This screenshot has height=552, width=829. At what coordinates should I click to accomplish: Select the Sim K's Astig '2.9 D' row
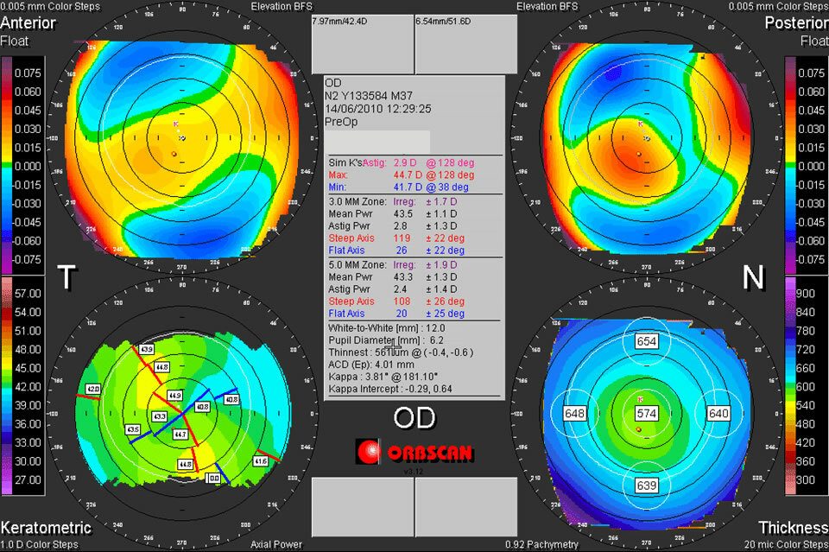402,163
